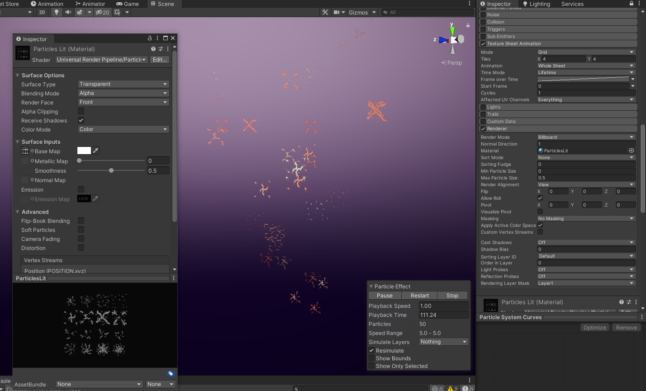
Task: Open the Render Face dropdown
Action: tap(123, 102)
